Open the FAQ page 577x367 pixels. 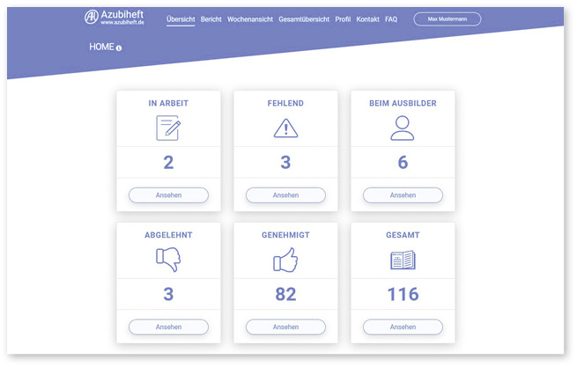tap(391, 18)
